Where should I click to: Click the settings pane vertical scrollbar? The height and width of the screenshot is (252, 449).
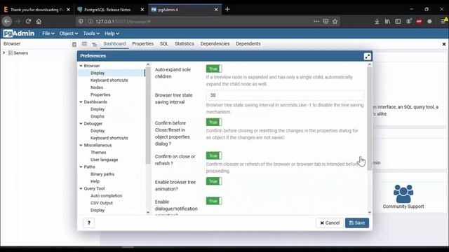[x=370, y=118]
